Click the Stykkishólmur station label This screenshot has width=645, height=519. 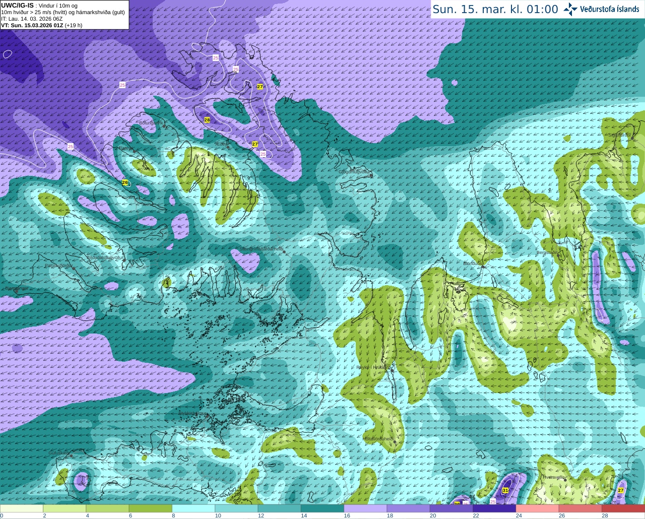pyautogui.click(x=193, y=413)
